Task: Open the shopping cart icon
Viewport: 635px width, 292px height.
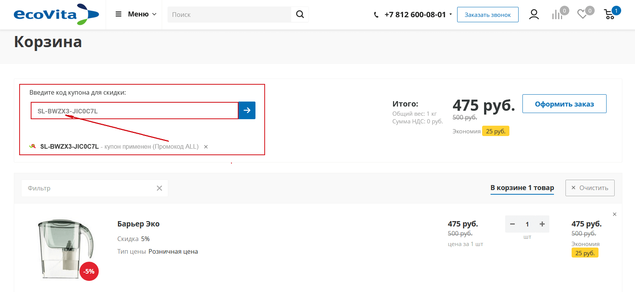Action: (610, 15)
